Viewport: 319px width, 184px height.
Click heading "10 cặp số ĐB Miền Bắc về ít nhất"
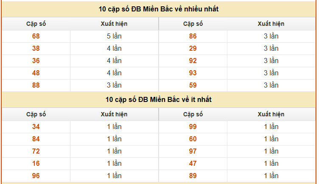click(x=159, y=100)
